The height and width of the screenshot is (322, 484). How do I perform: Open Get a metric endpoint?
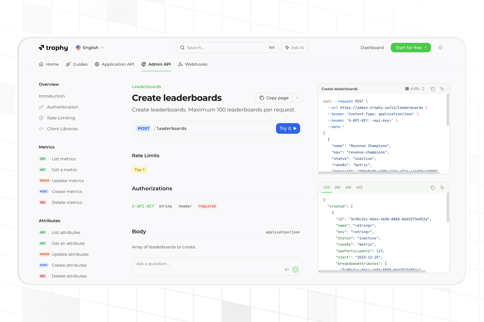(65, 170)
